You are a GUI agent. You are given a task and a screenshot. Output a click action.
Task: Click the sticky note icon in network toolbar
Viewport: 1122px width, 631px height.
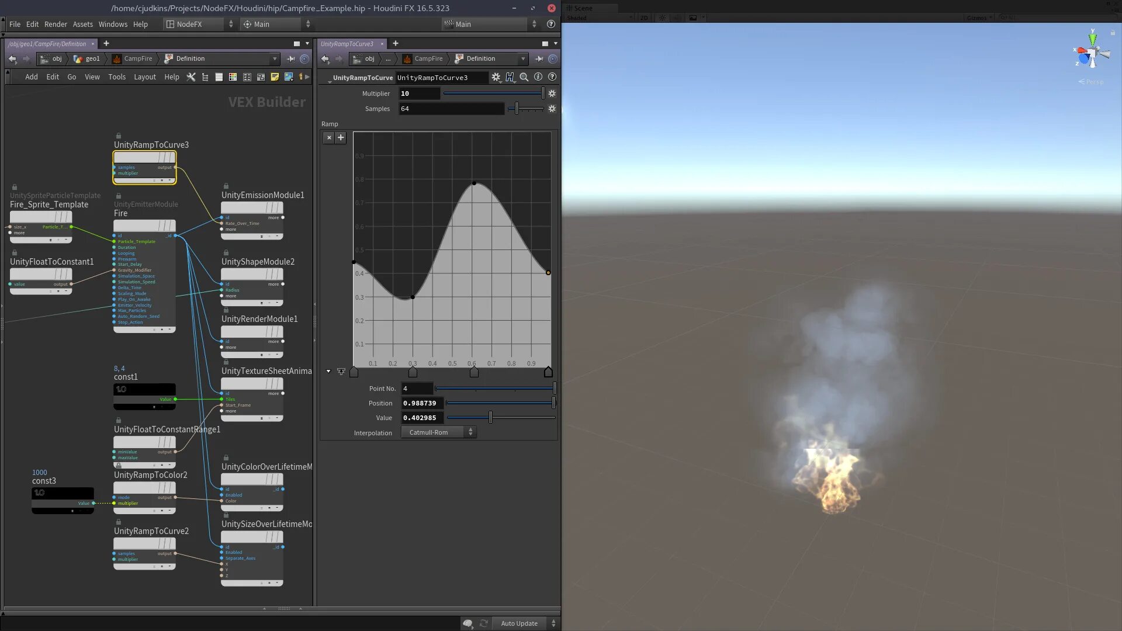pyautogui.click(x=275, y=77)
